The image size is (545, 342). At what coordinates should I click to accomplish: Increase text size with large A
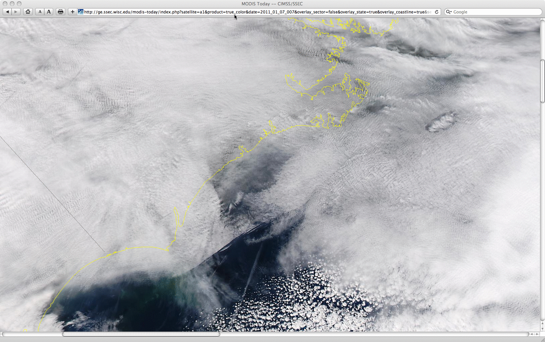[x=49, y=12]
